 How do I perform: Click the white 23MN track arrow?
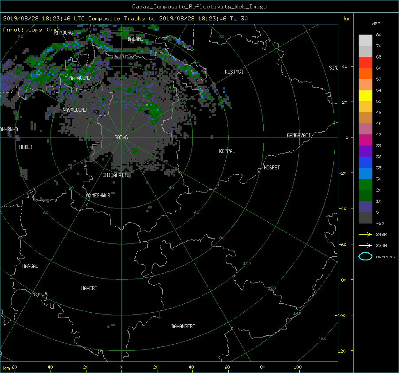click(365, 245)
